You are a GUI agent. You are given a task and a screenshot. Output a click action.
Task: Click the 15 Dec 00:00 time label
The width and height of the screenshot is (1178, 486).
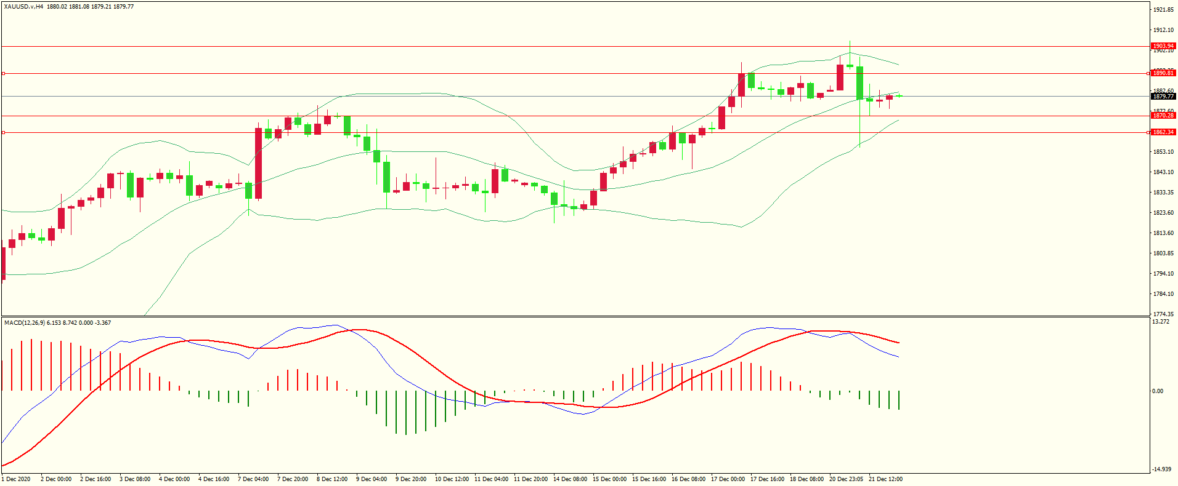(609, 479)
